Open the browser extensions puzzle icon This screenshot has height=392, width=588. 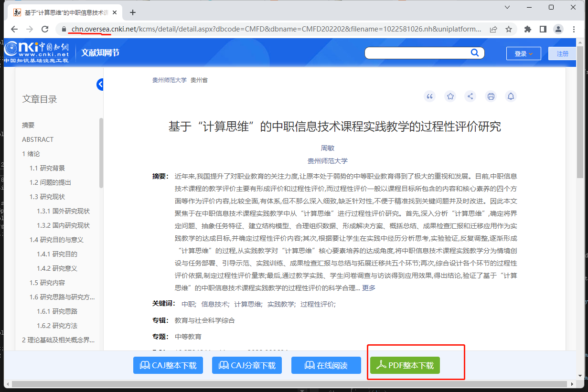pos(528,29)
